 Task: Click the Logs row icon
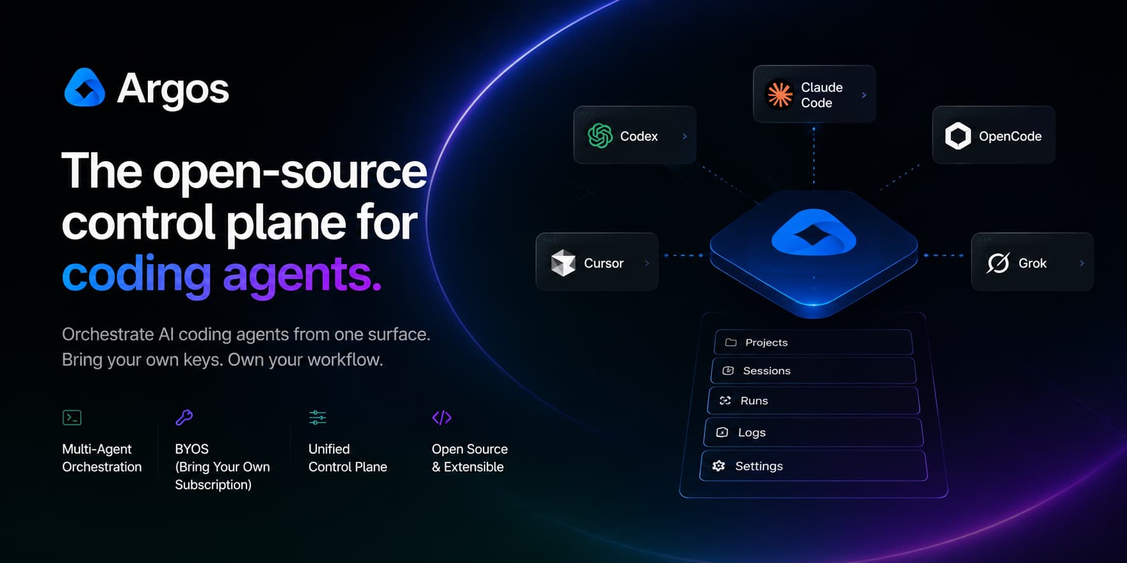click(722, 432)
